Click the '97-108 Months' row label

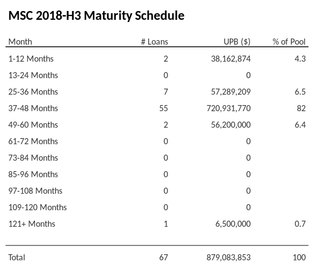tap(35, 191)
